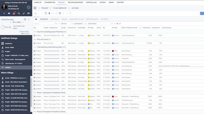Click the red Hoch priority swatch
Viewport: 204px width, 114px height.
coord(113,51)
